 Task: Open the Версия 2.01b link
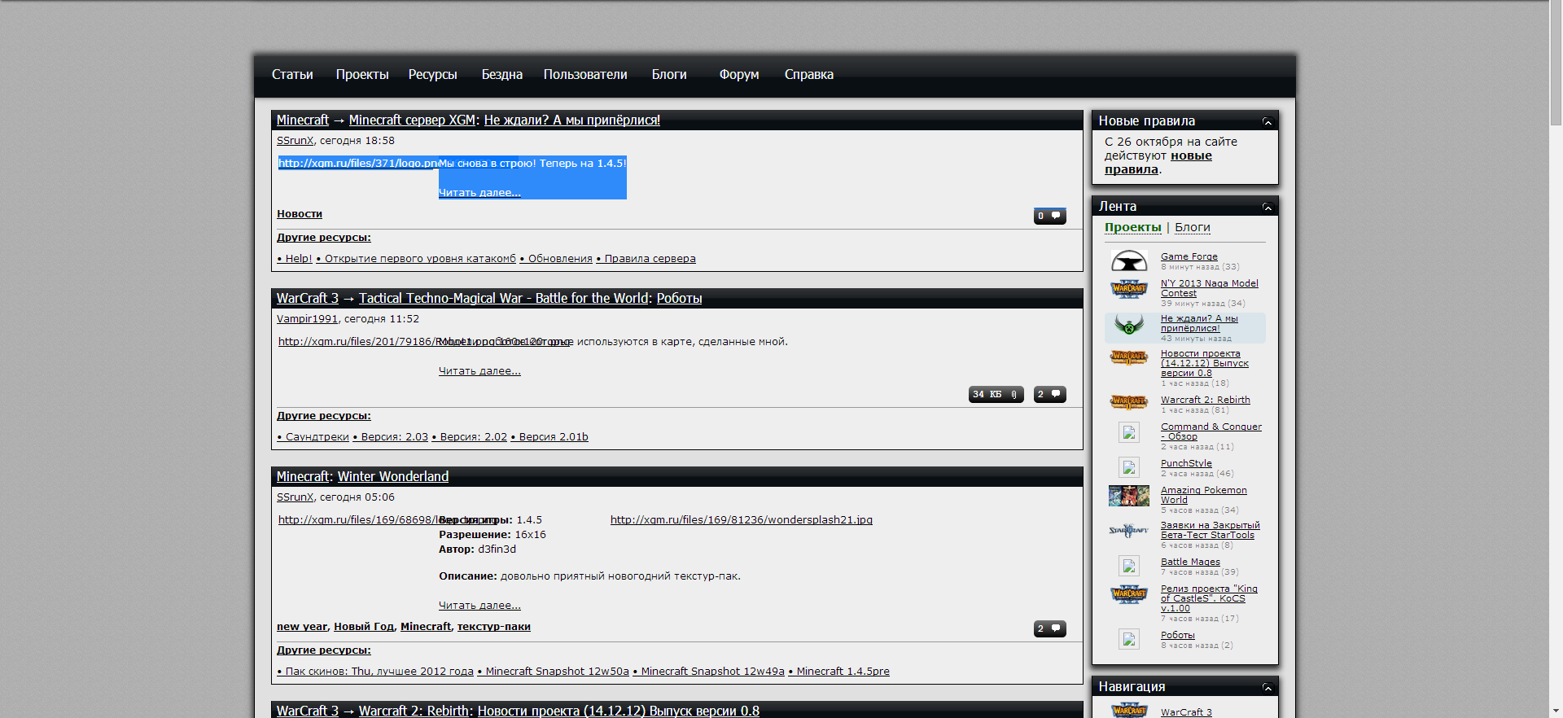coord(549,437)
